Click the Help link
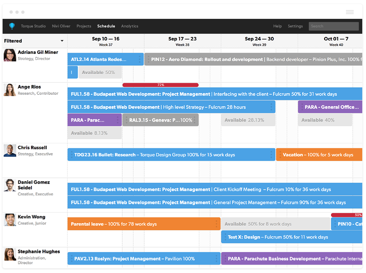 (277, 26)
